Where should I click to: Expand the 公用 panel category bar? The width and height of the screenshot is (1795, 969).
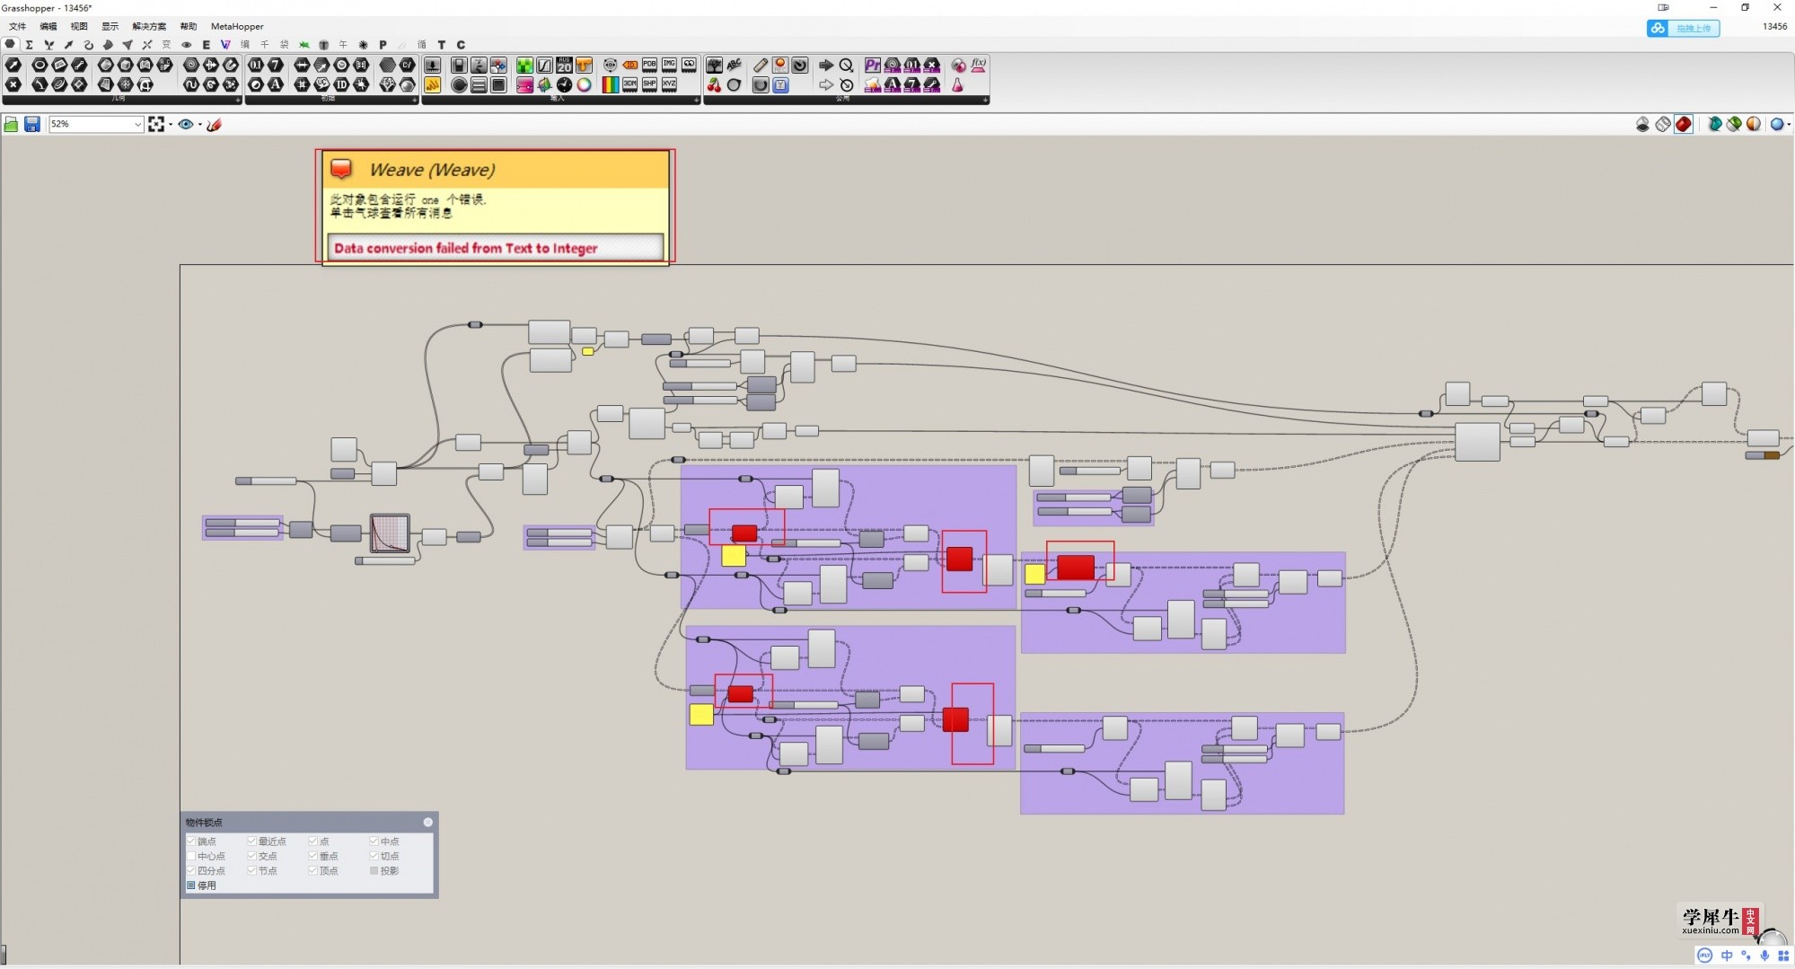click(x=846, y=100)
